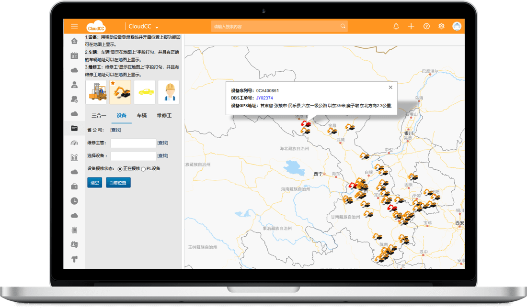Open the help question mark icon
The width and height of the screenshot is (527, 308).
coord(426,26)
